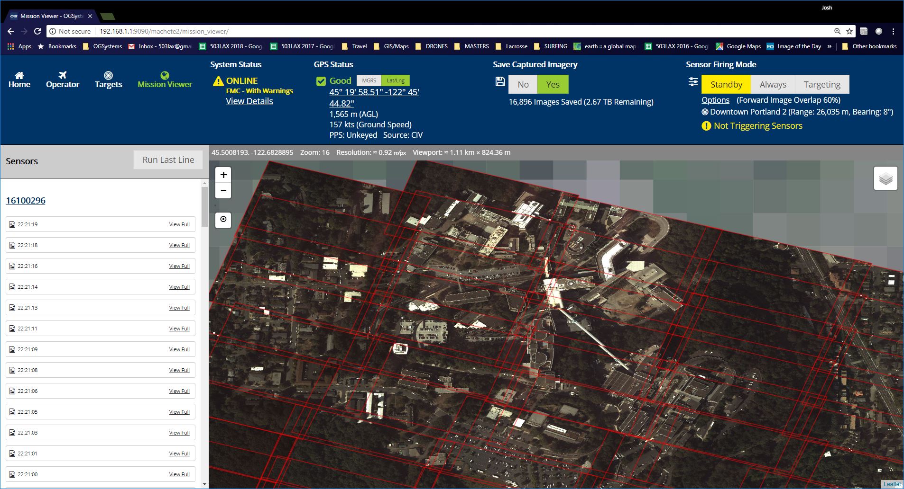Open the Other bookmarks folder
Image resolution: width=904 pixels, height=489 pixels.
click(x=869, y=46)
